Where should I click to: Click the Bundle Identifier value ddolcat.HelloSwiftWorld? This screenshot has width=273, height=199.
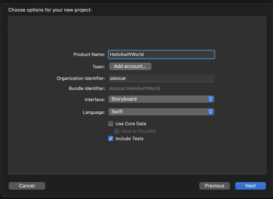135,88
